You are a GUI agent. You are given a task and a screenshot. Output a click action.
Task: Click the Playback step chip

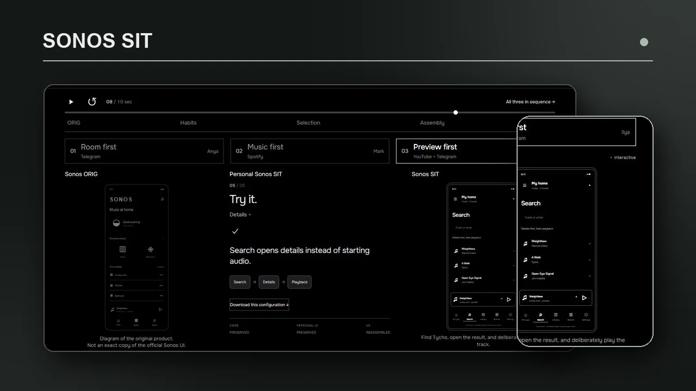pos(300,282)
